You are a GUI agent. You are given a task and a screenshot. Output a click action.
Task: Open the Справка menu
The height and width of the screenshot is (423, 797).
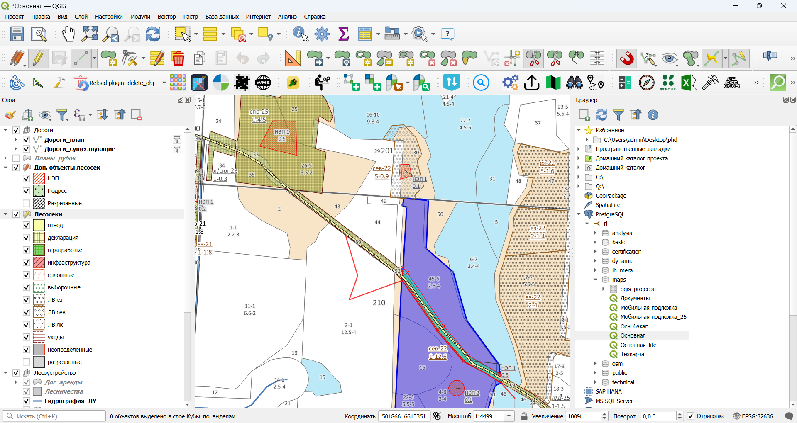pos(315,17)
